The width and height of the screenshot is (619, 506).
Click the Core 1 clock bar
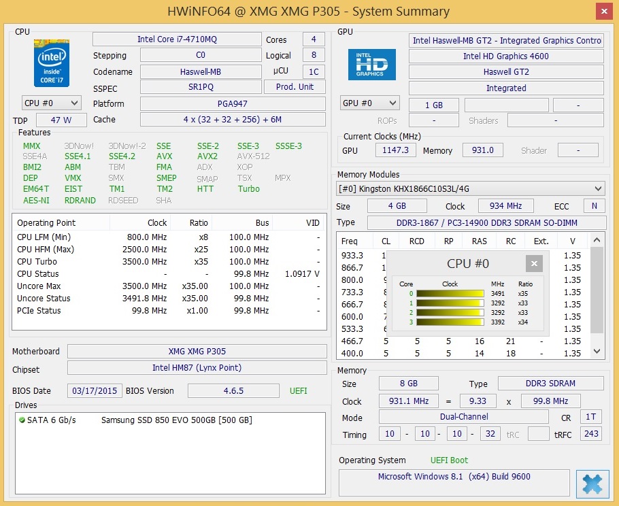click(450, 303)
